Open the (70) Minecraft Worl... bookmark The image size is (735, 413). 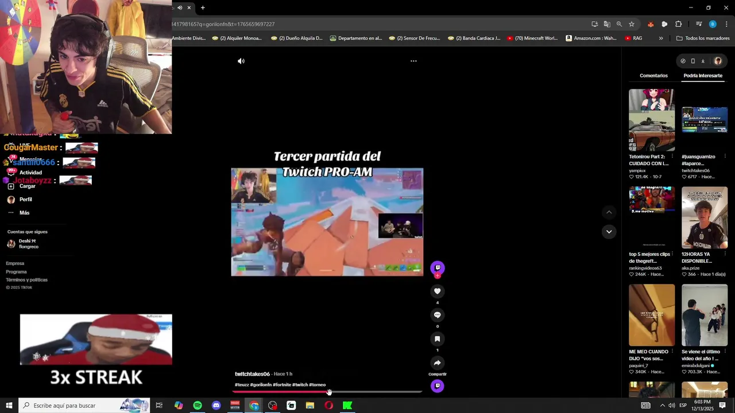pos(532,38)
